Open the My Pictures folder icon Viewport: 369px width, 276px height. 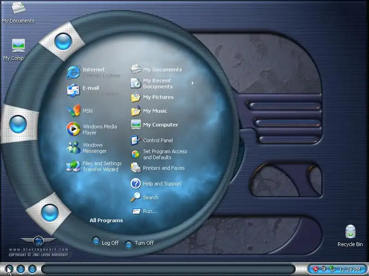136,97
